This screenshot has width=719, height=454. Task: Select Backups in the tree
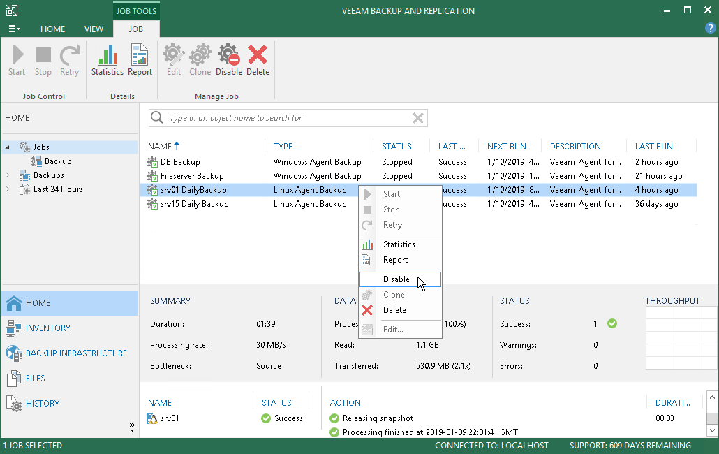[49, 175]
